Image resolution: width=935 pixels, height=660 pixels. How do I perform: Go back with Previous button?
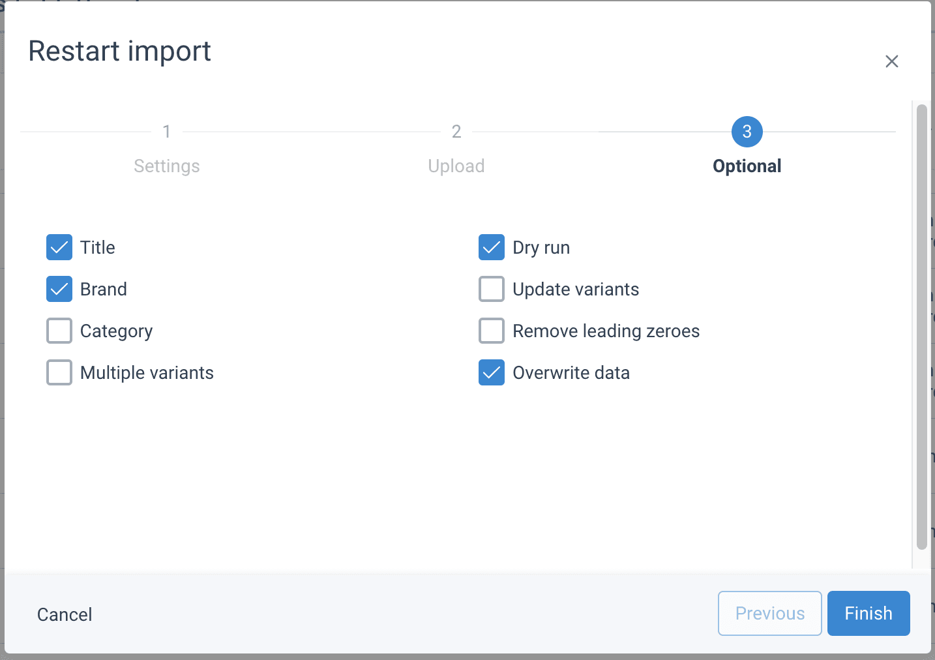[x=769, y=613]
